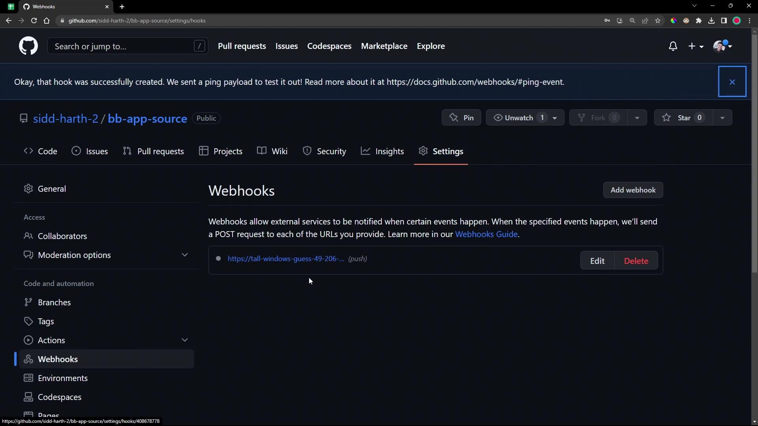
Task: Open Codespaces settings in sidebar
Action: click(107, 397)
